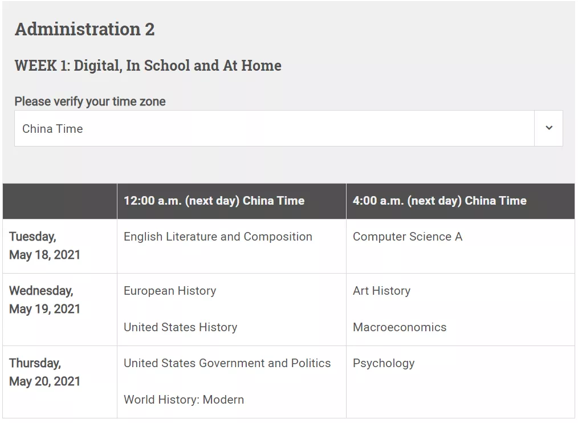Click the Computer Science A exam
The height and width of the screenshot is (423, 578).
pos(407,237)
